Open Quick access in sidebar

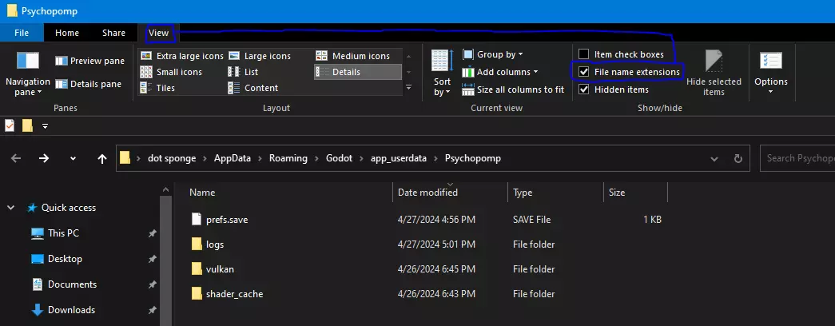(x=69, y=208)
